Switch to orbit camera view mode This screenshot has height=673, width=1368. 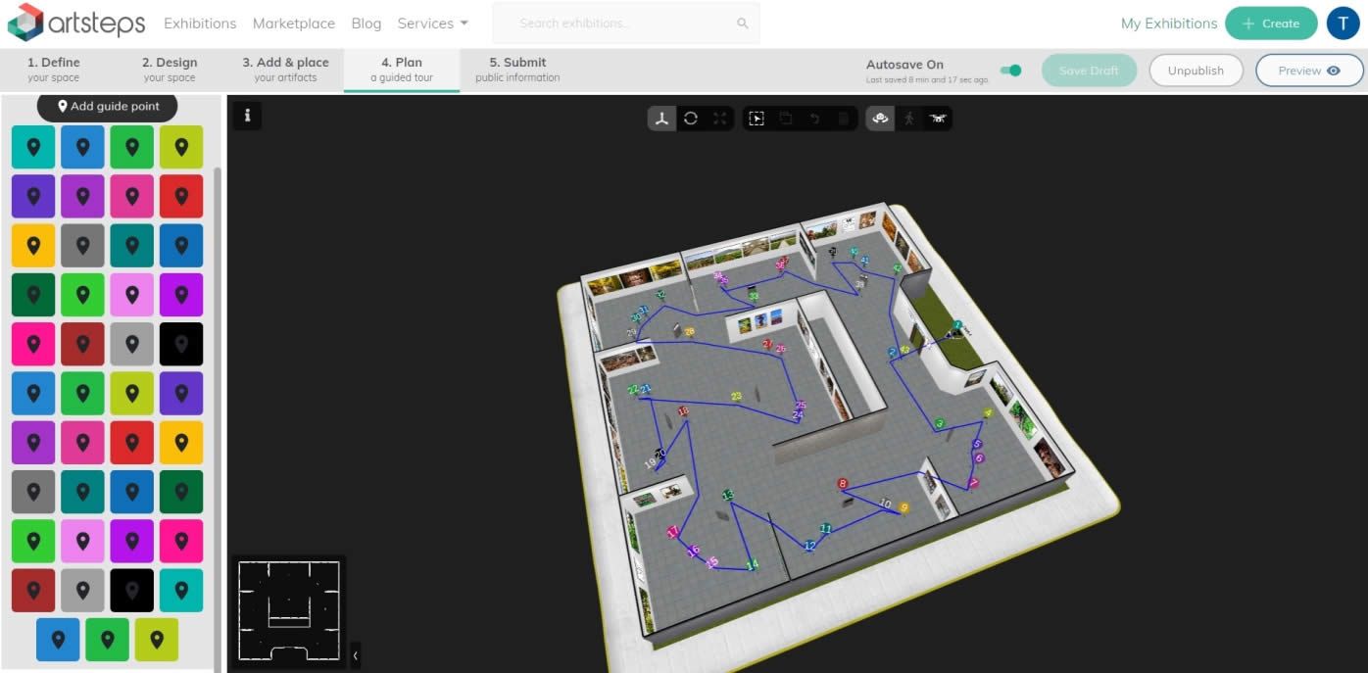point(880,119)
